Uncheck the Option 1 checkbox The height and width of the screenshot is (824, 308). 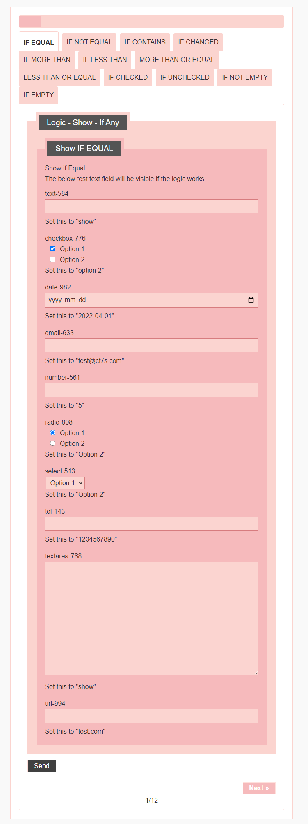click(x=52, y=249)
